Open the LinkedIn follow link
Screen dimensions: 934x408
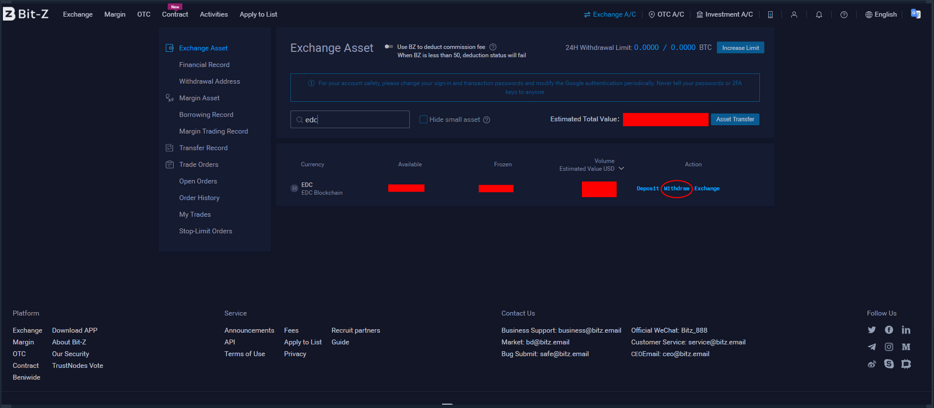(906, 330)
